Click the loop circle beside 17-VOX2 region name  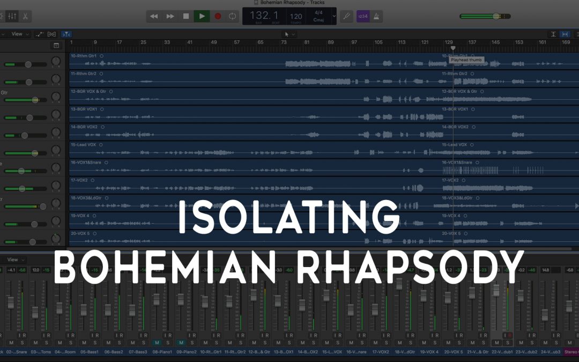click(x=92, y=180)
